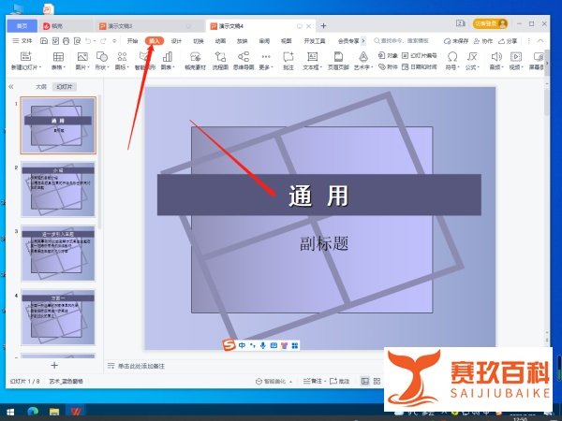Viewport: 562px width, 421px height.
Task: Open the Home (开始) ribbon tab
Action: tap(132, 41)
